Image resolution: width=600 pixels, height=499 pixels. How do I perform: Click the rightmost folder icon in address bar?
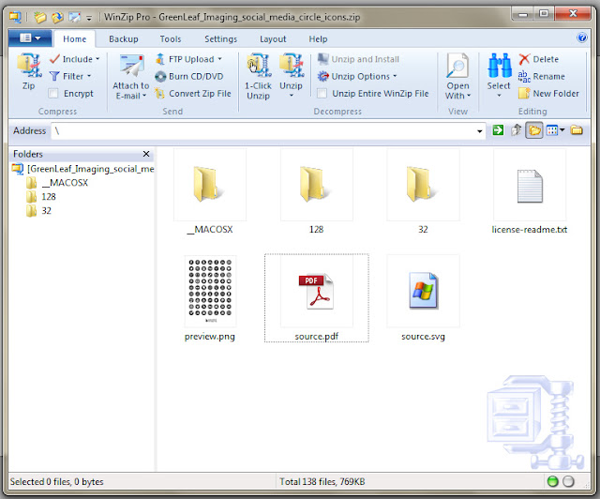577,130
